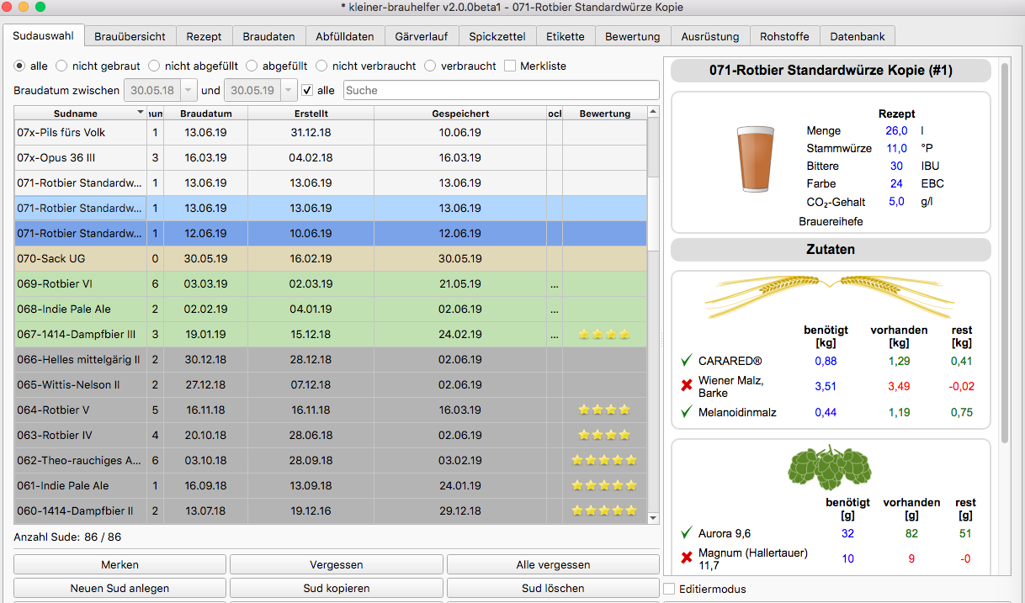Toggle the Editiermodus checkbox
Viewport: 1025px width, 603px height.
click(669, 589)
